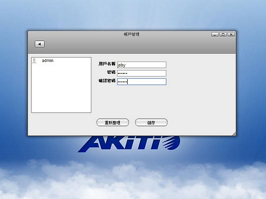Go back with the left arrow button
The image size is (266, 199).
tap(40, 44)
